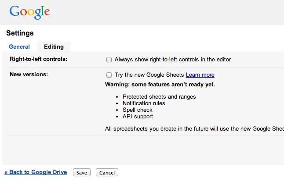Tick the new Google Sheets checkbox
Screen dimensions: 284x185
[109, 75]
